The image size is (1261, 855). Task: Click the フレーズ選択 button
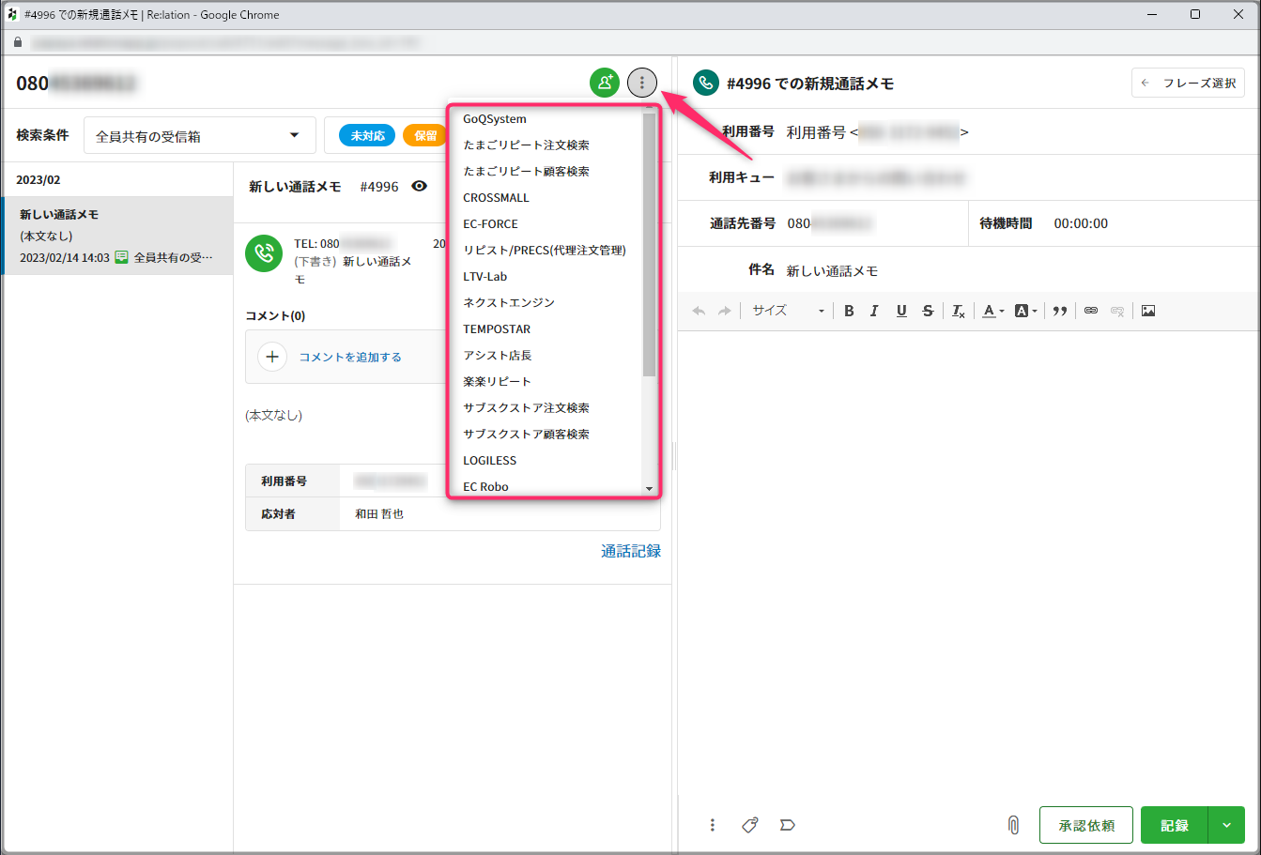(1188, 83)
